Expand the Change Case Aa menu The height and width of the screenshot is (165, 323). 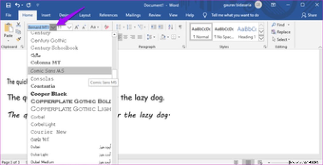95,27
